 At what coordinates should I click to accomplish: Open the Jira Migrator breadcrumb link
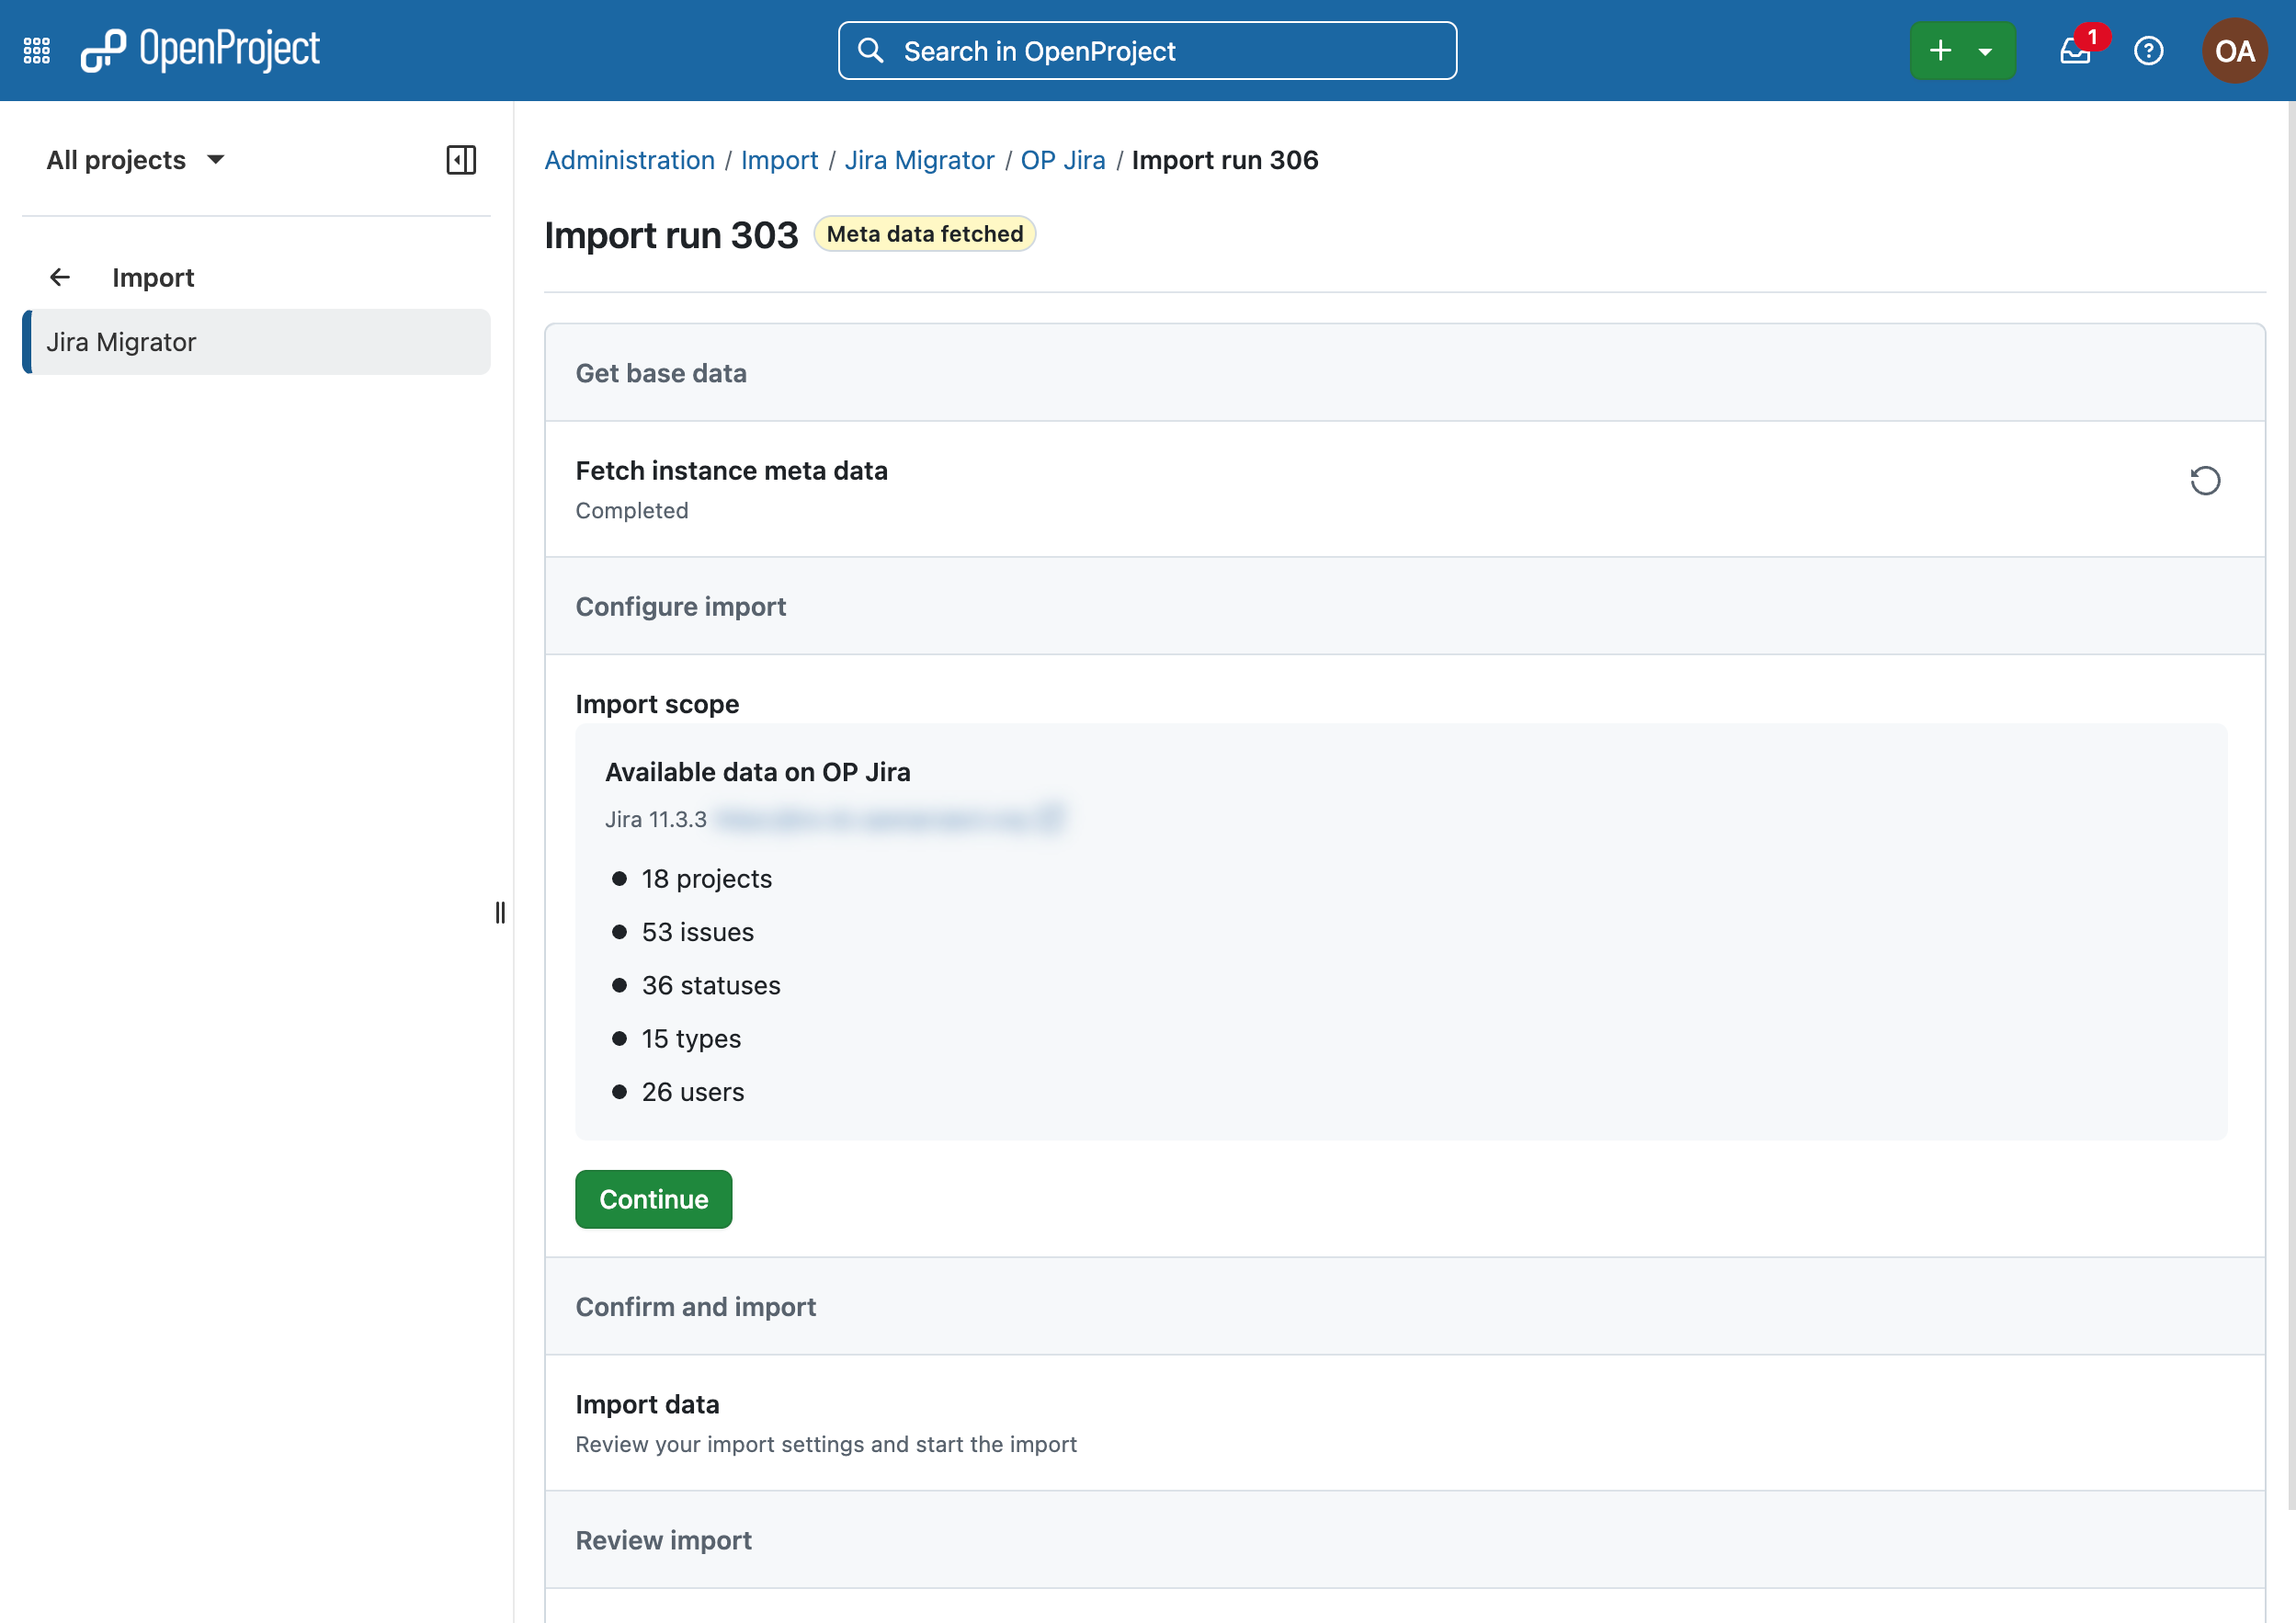919,160
